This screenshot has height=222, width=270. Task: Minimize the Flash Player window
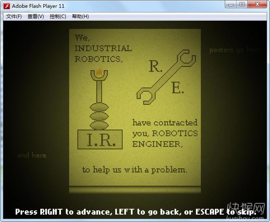click(x=231, y=5)
